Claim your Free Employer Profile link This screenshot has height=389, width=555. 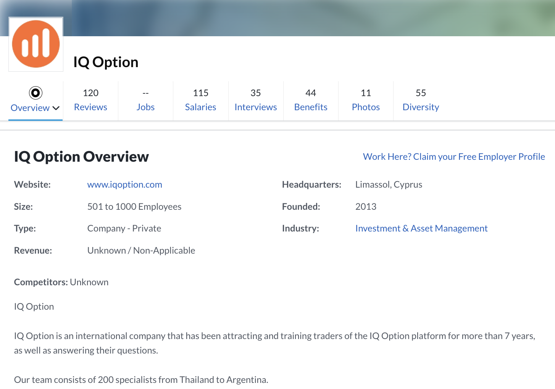pos(454,157)
